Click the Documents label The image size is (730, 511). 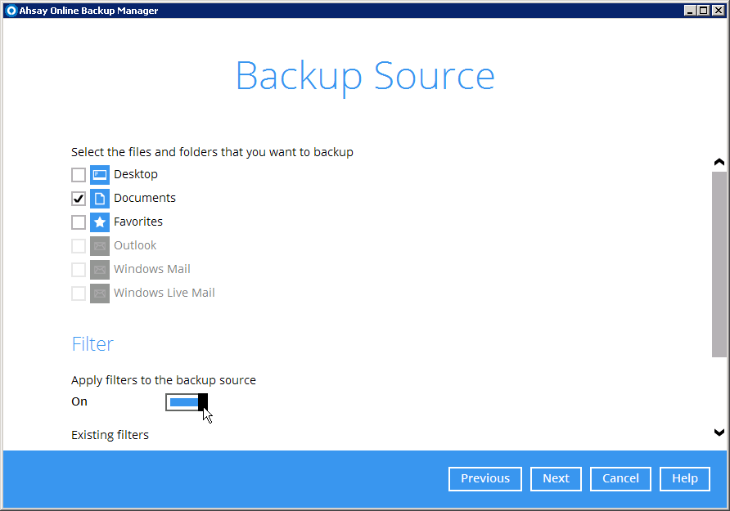(145, 198)
